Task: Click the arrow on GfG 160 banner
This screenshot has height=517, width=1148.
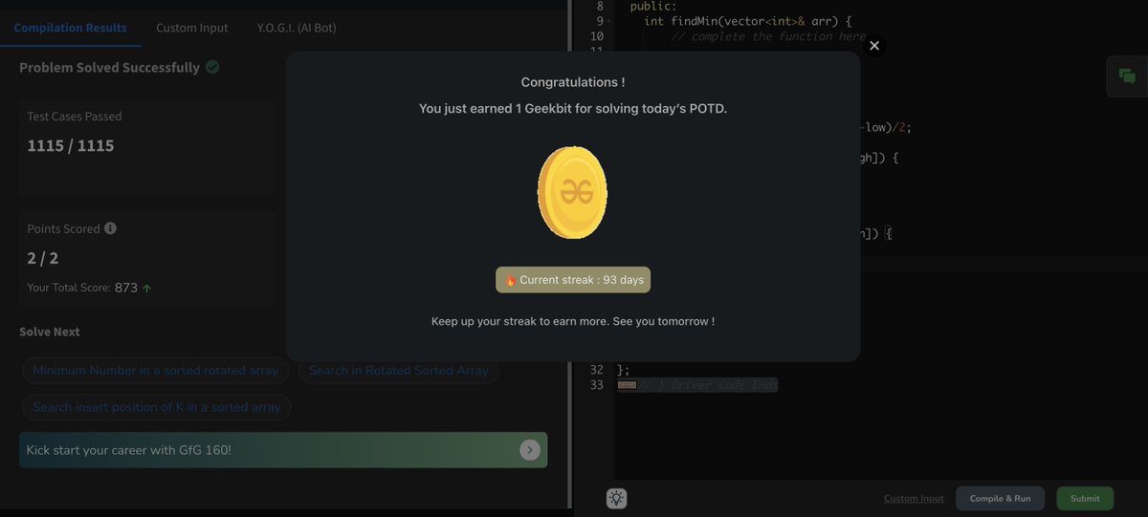Action: 529,450
